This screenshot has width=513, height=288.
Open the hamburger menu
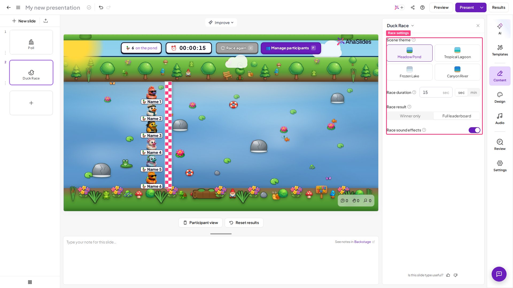tap(18, 7)
